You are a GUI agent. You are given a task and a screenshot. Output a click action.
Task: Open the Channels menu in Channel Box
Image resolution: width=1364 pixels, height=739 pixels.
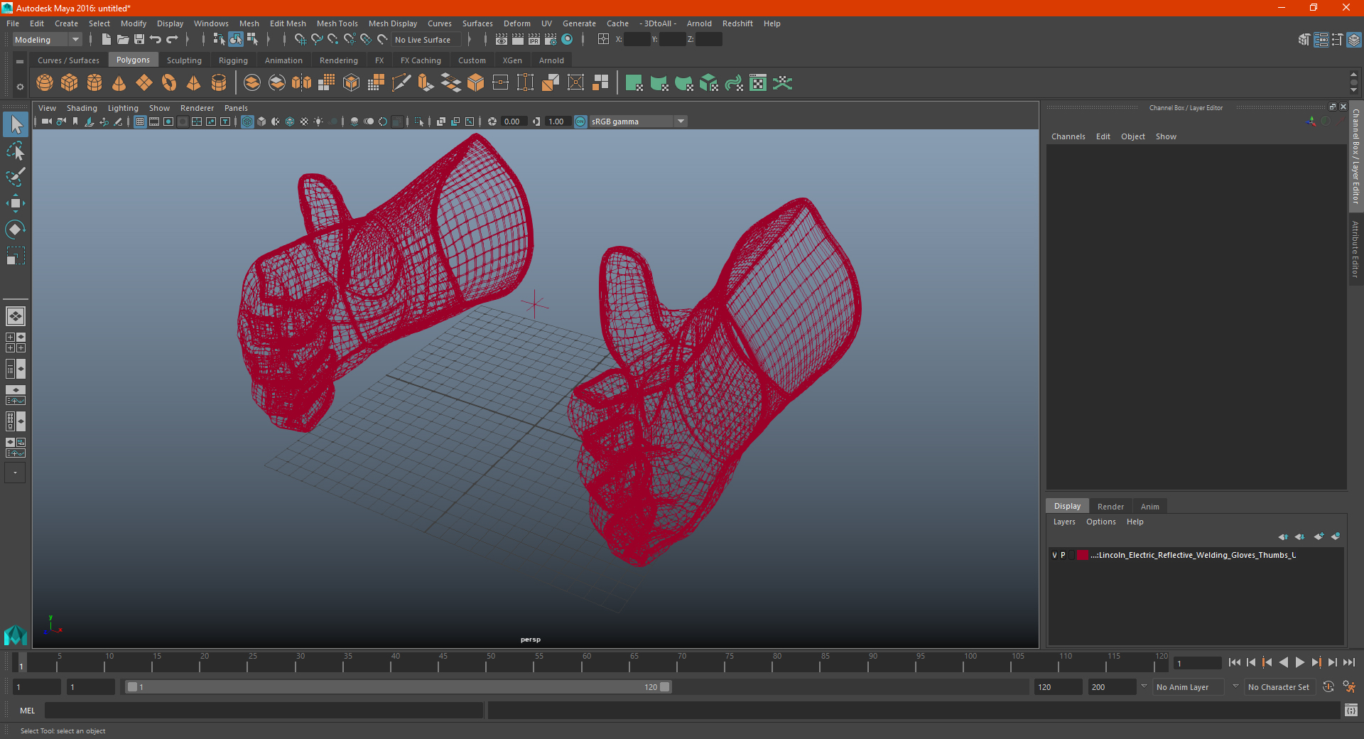tap(1068, 136)
